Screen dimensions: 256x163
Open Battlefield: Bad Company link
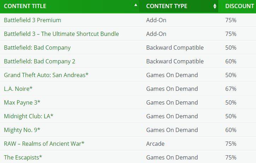[37, 48]
